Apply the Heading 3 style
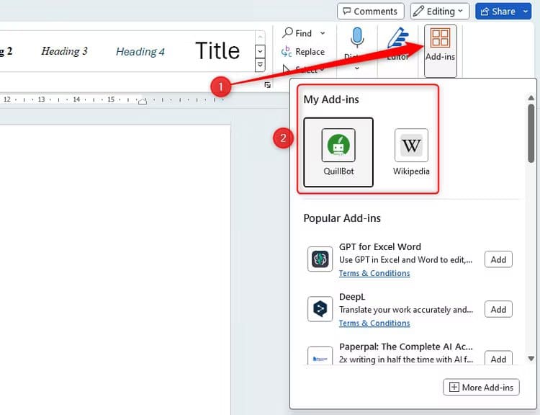 [64, 51]
